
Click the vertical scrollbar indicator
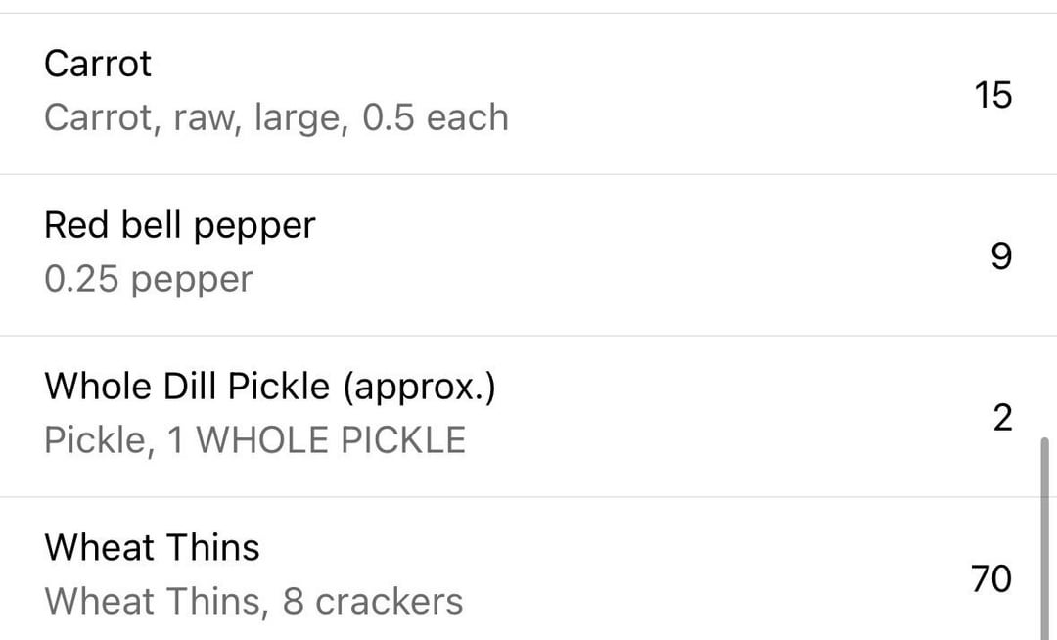click(x=1045, y=539)
